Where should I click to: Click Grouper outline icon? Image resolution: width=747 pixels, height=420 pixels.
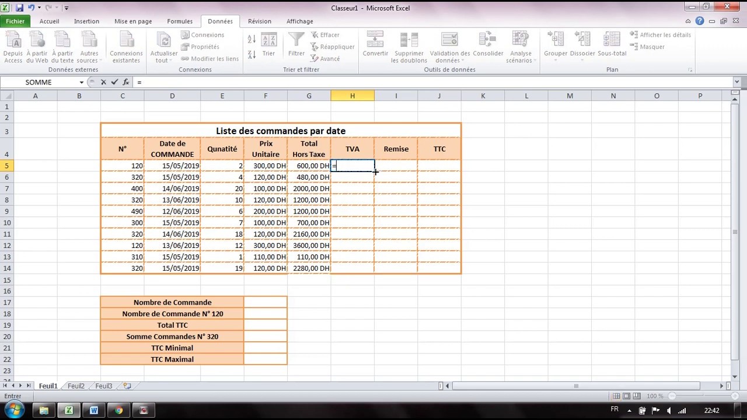tap(556, 45)
